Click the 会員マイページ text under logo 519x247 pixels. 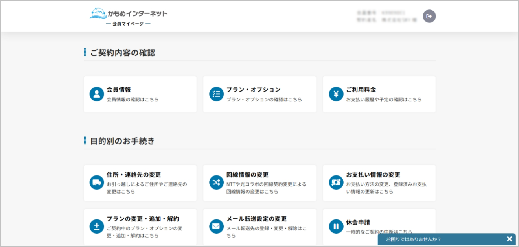pyautogui.click(x=128, y=24)
